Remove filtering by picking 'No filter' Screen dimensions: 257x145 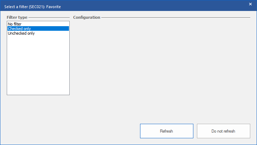tap(15, 24)
